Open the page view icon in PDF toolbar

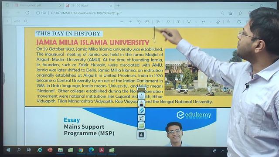coord(158,22)
